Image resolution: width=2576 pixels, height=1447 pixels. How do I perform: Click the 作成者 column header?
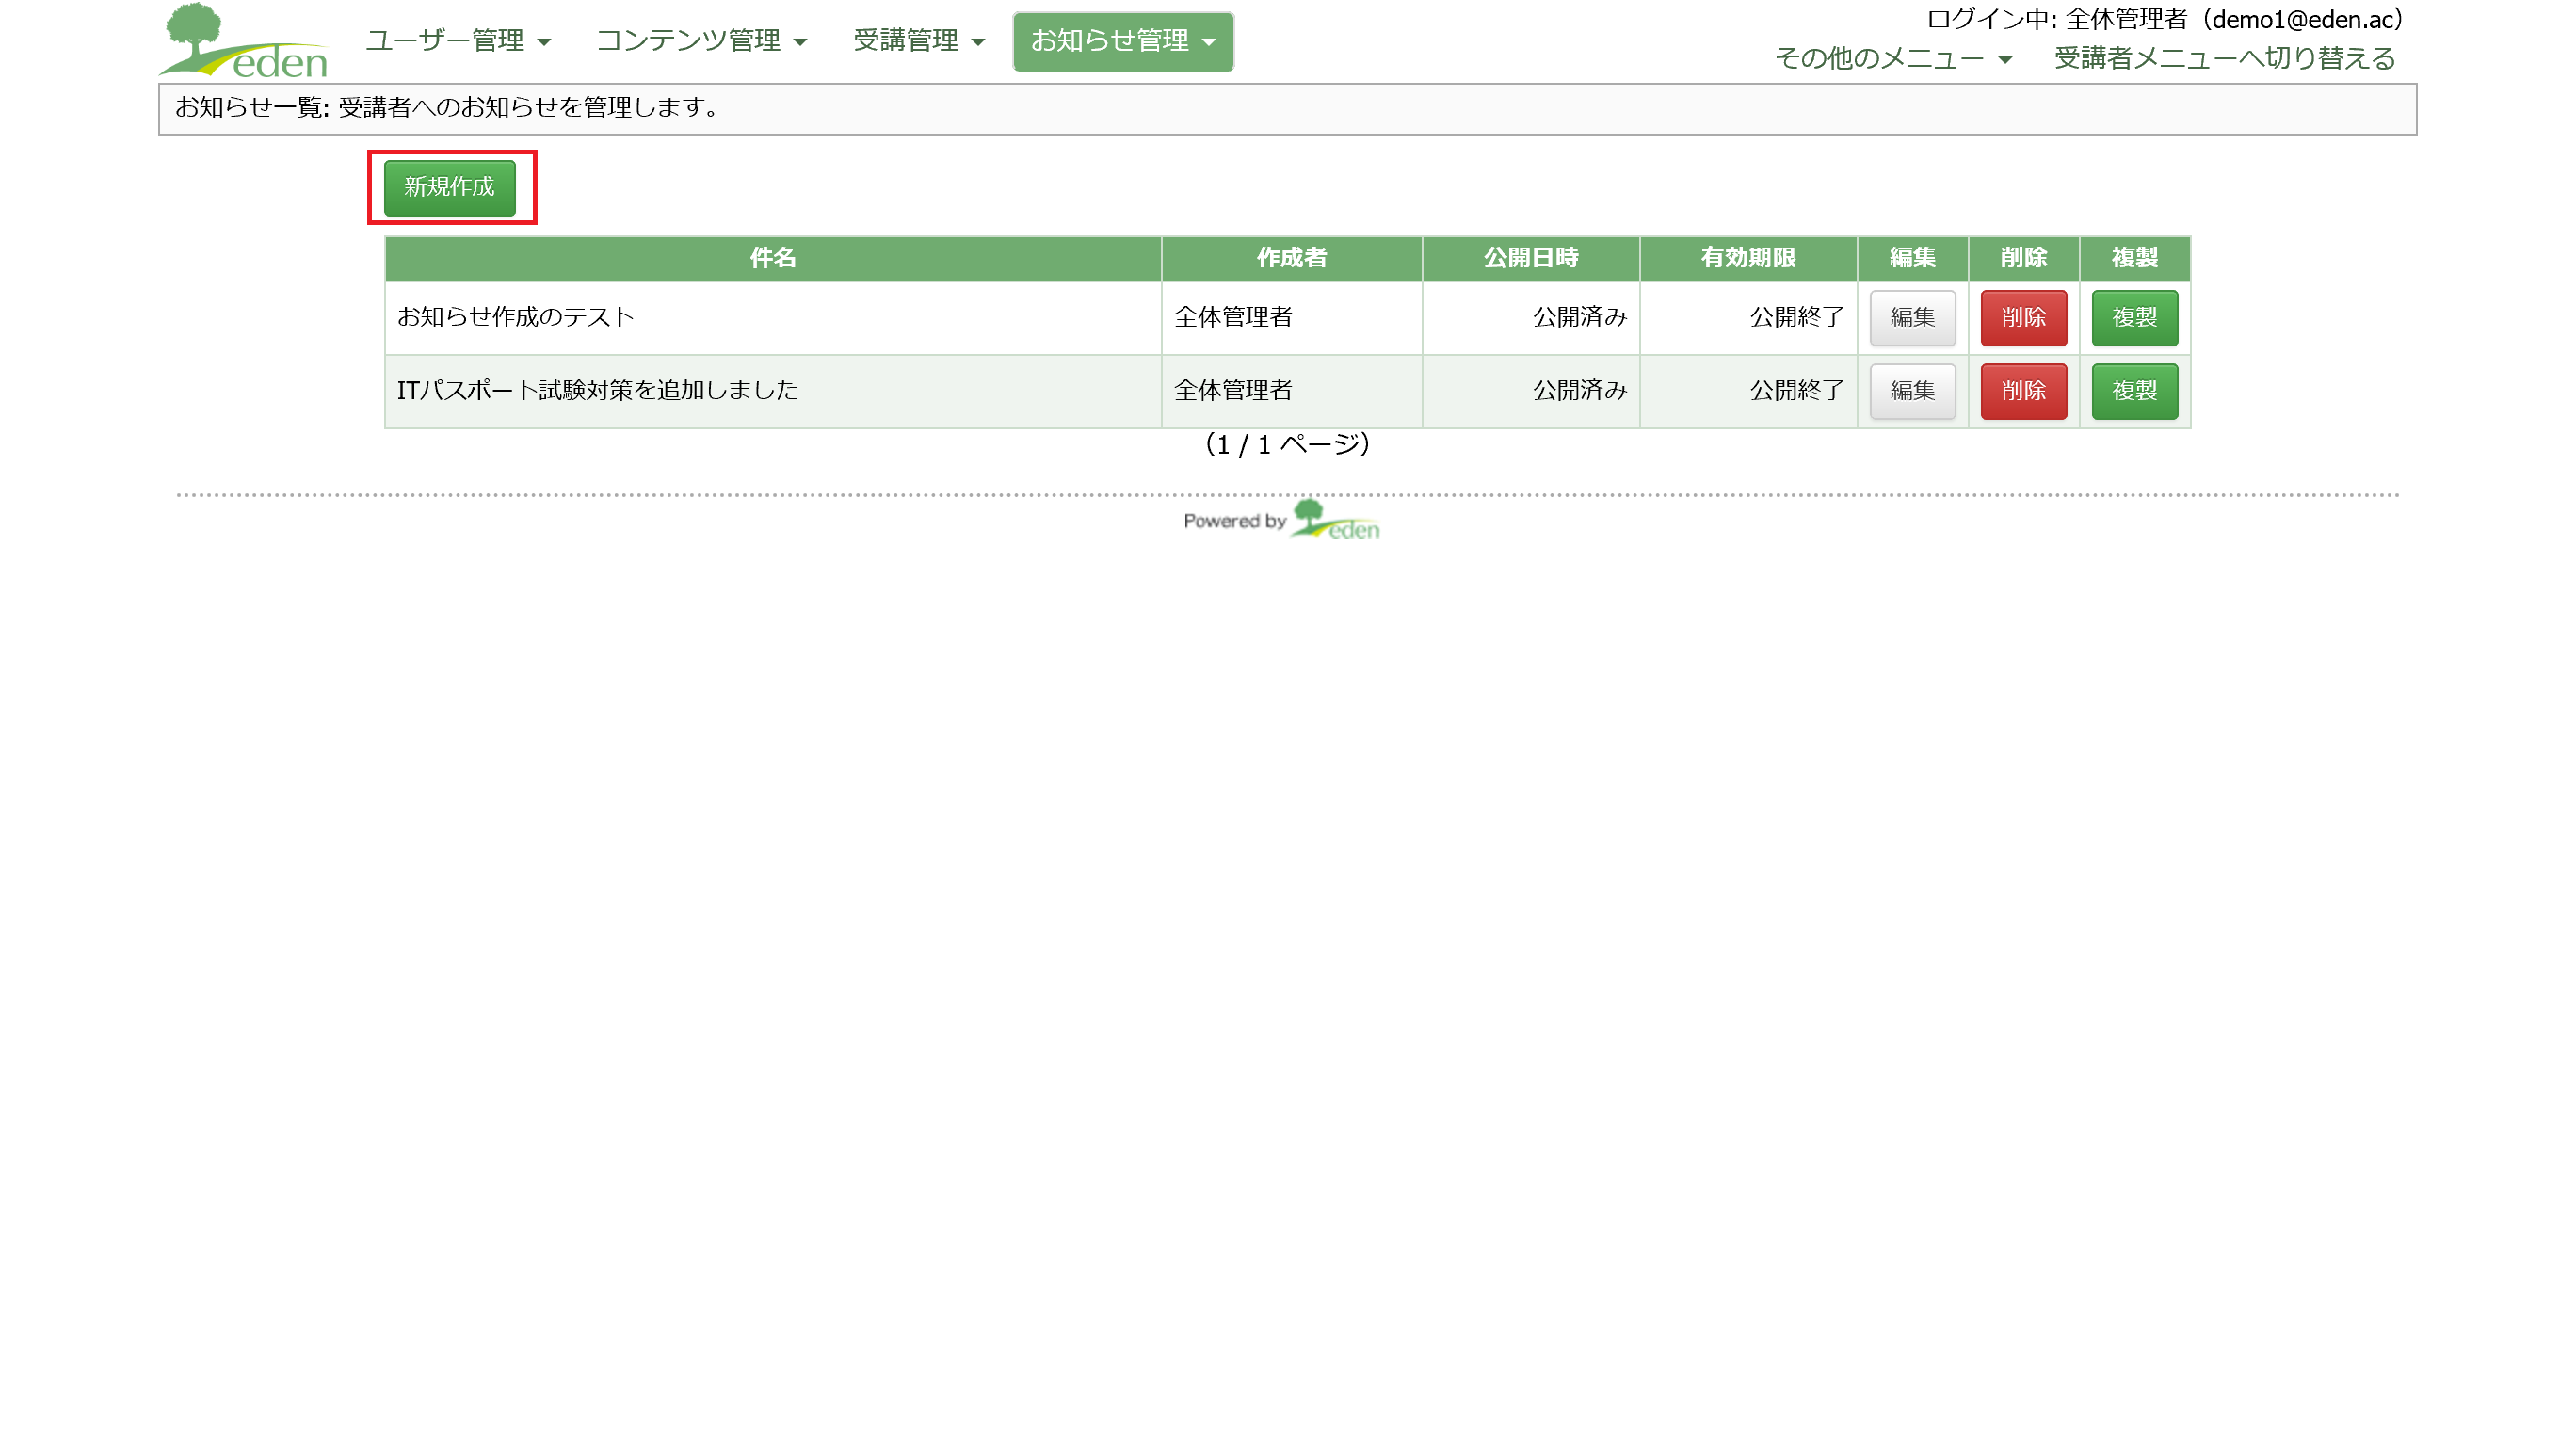(x=1292, y=258)
